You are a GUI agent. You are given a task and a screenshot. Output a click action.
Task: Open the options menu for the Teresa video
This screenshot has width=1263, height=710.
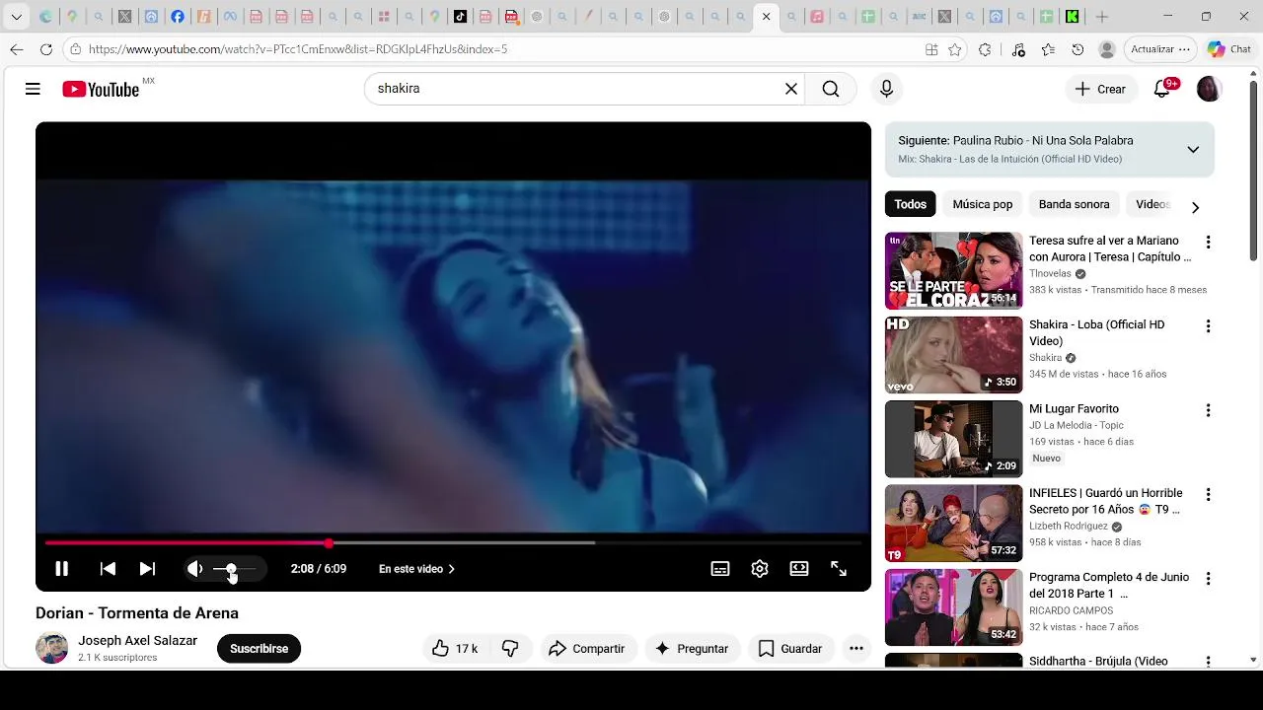click(x=1208, y=242)
